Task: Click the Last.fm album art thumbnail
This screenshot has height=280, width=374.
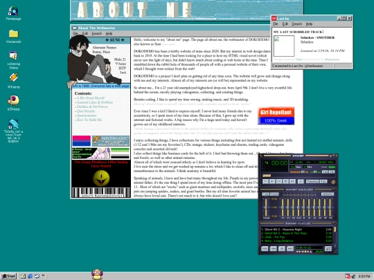Action: click(284, 46)
